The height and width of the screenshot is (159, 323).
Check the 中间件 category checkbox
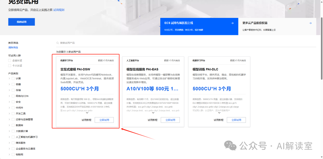point(13,108)
